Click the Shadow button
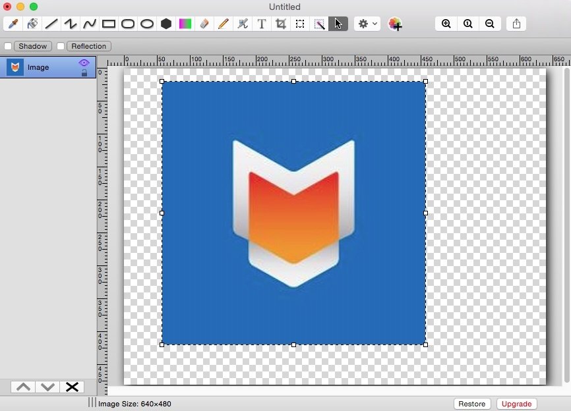 pyautogui.click(x=33, y=46)
